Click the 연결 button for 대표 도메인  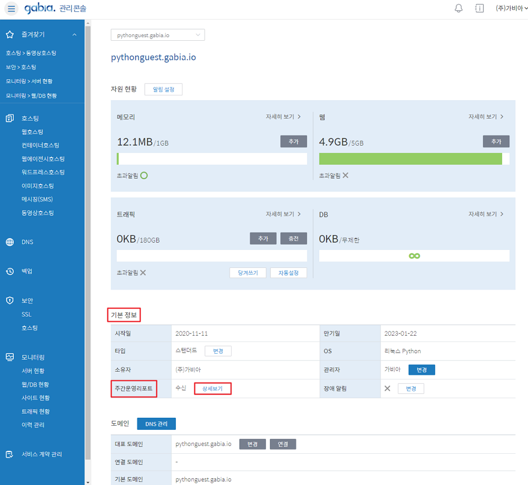point(283,444)
